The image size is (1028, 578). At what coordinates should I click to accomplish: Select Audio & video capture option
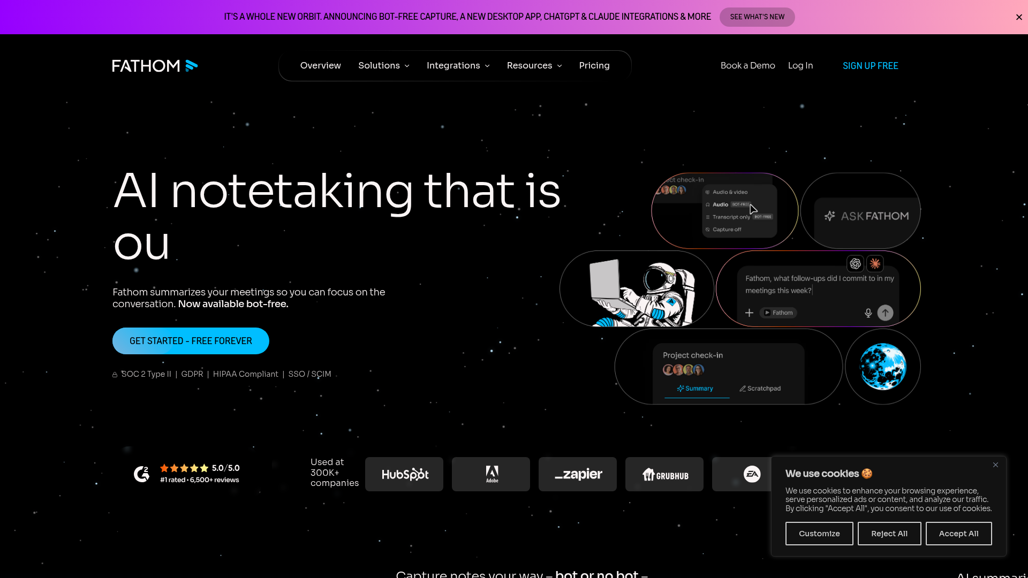pos(727,192)
